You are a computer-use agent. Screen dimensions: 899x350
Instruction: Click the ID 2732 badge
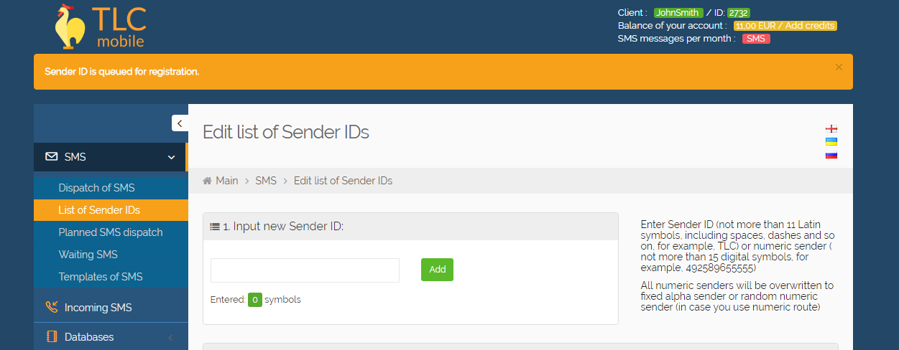(739, 13)
